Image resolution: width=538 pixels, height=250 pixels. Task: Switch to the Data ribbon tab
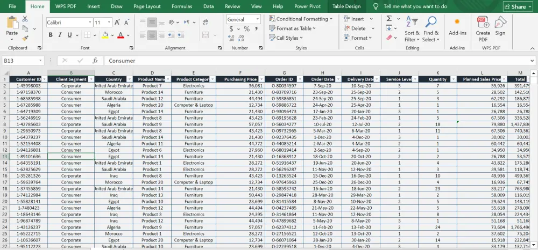coord(209,6)
